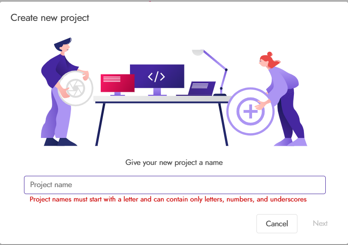
Task: Click the left leg of the desk
Action: [100, 124]
